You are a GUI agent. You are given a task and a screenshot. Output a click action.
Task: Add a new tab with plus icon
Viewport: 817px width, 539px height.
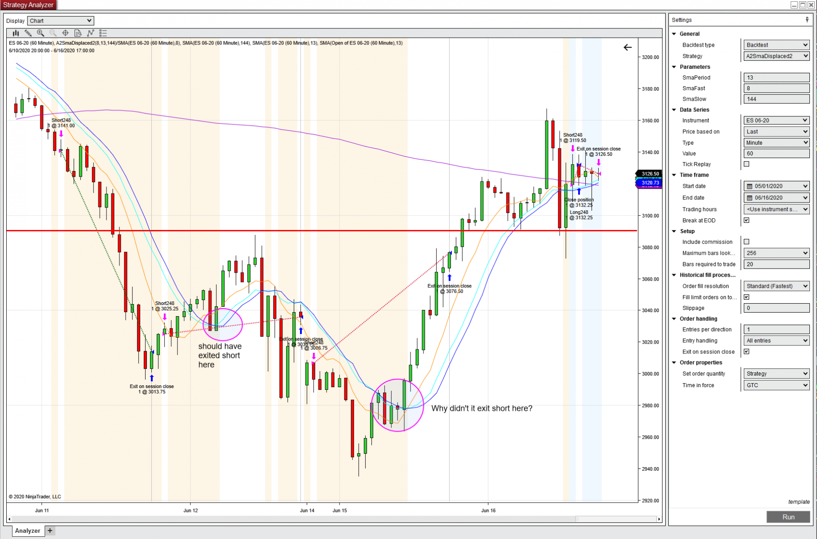click(x=50, y=530)
